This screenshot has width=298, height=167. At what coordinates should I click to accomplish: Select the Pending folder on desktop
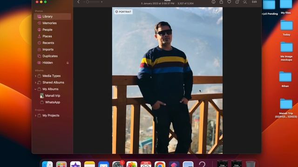coord(269,7)
